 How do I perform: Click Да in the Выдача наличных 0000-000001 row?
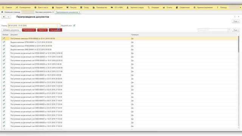pos(132,49)
